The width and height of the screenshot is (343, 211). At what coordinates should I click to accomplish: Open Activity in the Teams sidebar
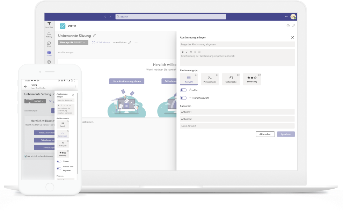49,34
